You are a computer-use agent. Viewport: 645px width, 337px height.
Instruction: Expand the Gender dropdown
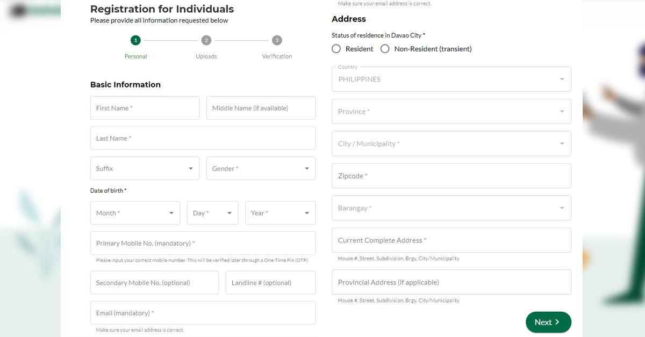click(261, 169)
